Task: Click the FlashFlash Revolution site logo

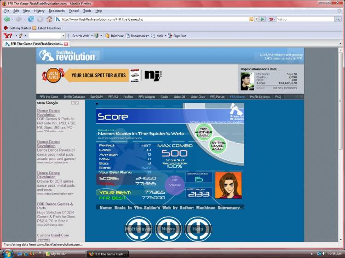Action: coord(67,56)
